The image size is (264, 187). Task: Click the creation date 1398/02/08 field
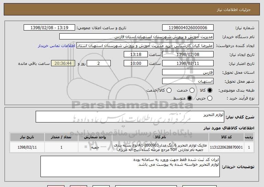tap(188, 55)
